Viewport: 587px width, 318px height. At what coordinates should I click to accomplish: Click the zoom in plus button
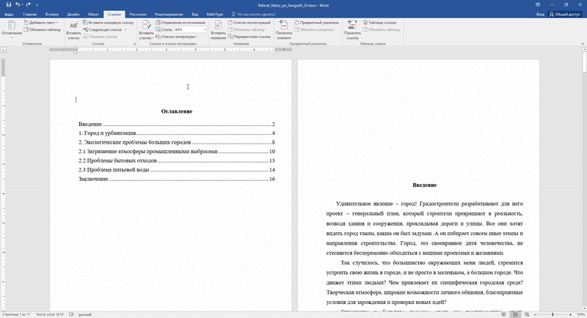pyautogui.click(x=570, y=314)
